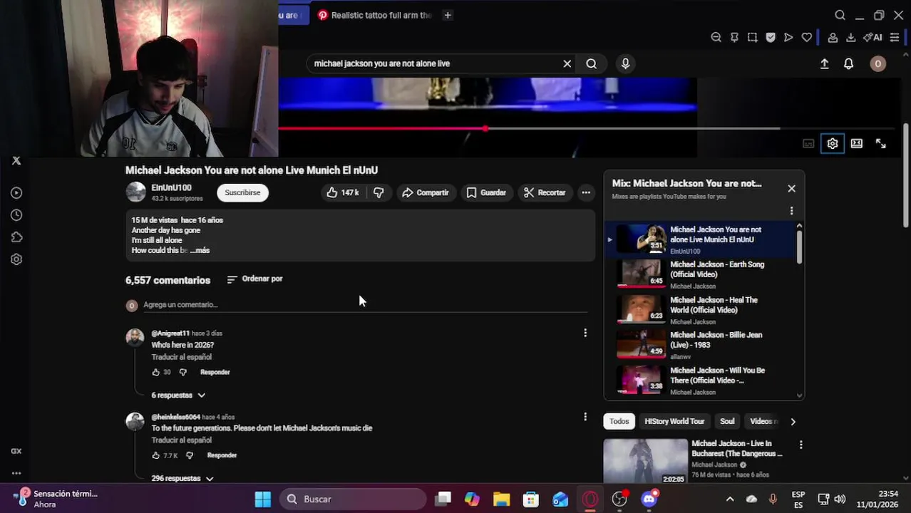Open a new browser tab
This screenshot has height=513, width=911.
pos(448,15)
